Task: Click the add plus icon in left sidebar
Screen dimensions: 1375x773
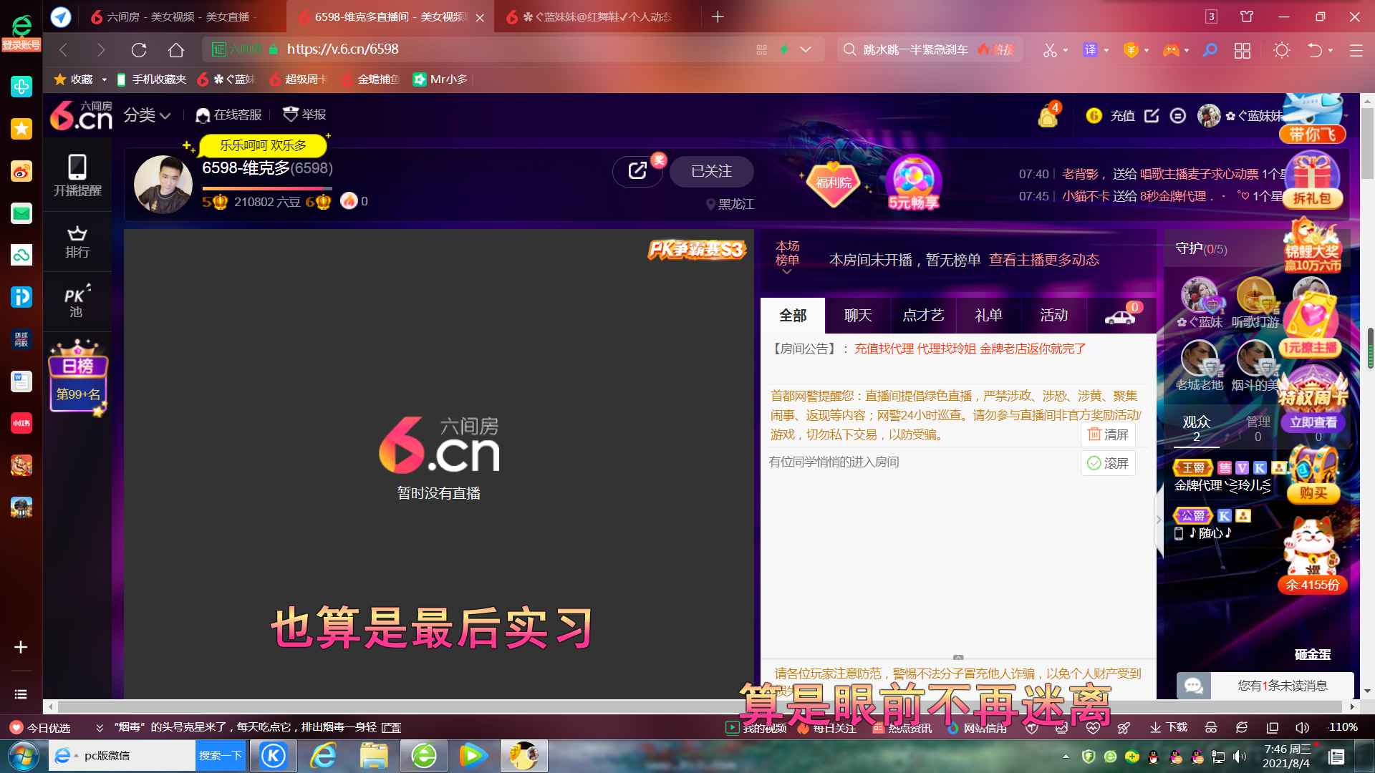Action: (x=21, y=647)
